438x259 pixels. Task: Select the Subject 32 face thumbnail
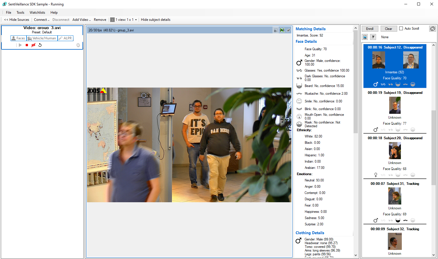coord(395,241)
